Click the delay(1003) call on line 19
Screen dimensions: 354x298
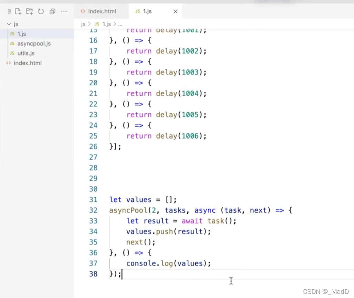(x=179, y=72)
